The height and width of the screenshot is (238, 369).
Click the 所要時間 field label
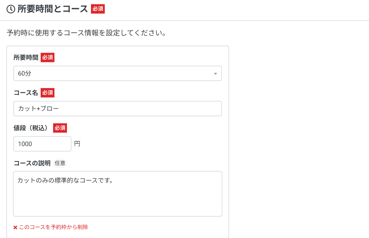pos(26,58)
